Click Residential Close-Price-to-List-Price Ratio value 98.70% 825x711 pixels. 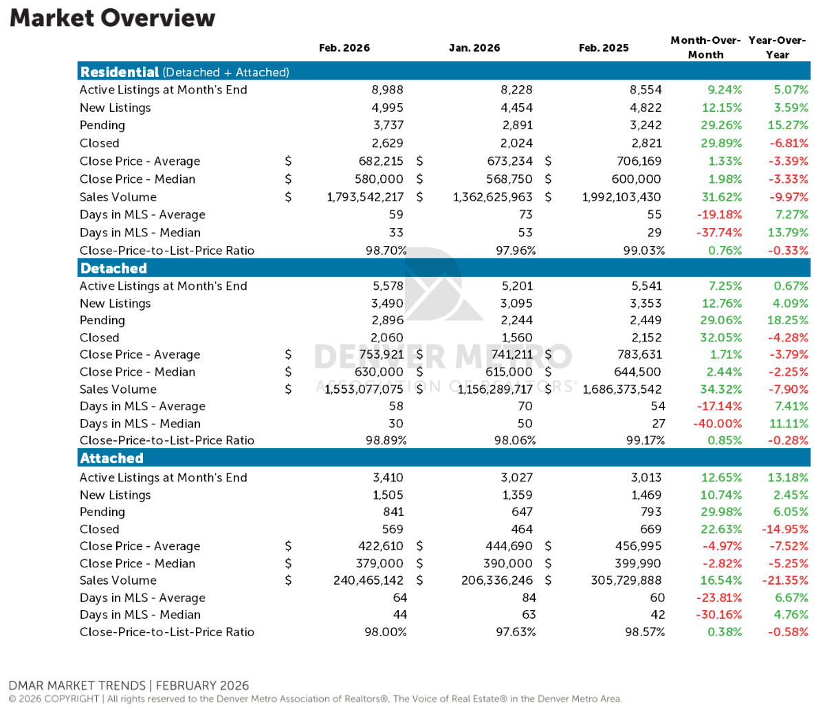386,251
